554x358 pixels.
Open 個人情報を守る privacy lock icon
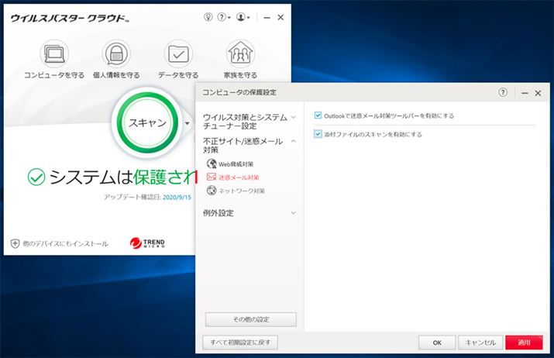[116, 54]
